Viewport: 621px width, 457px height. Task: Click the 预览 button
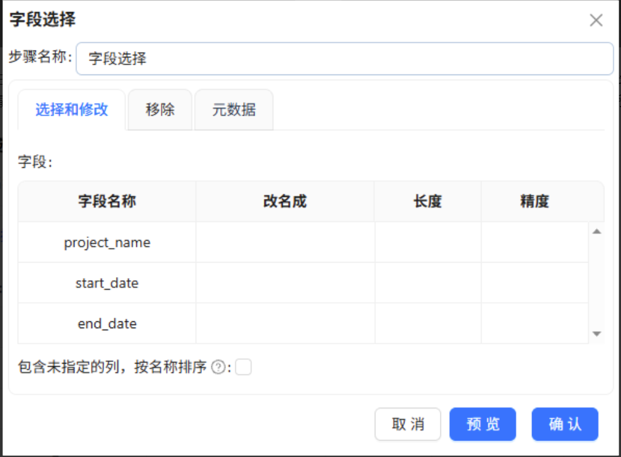pyautogui.click(x=483, y=424)
